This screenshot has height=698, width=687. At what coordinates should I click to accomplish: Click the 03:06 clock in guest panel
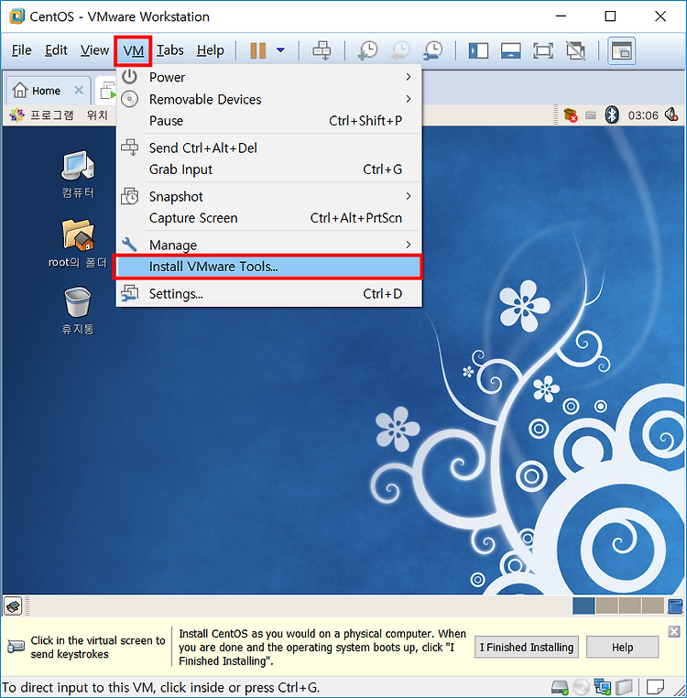pos(643,115)
